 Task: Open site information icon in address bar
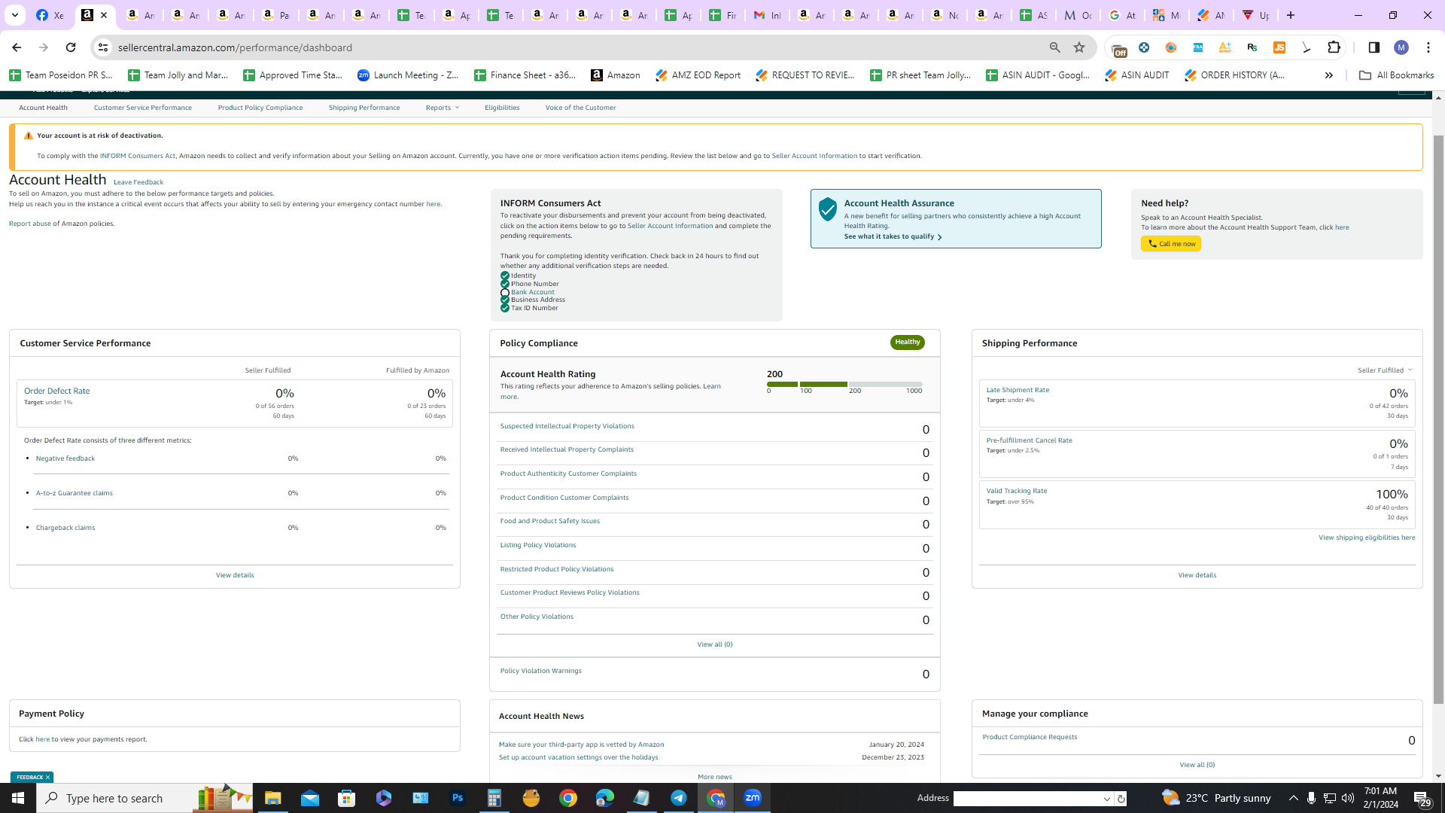(103, 47)
